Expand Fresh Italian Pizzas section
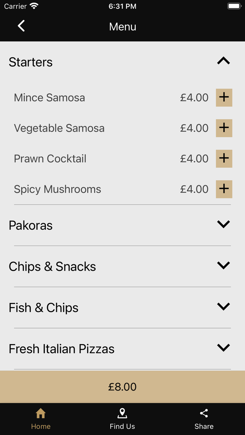This screenshot has height=435, width=245. (223, 348)
